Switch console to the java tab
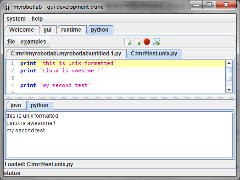Screen dimensions: 240x180 (16, 105)
